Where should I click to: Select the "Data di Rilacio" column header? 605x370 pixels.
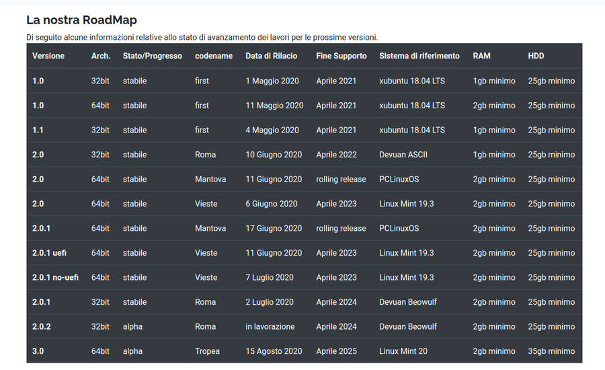point(271,56)
